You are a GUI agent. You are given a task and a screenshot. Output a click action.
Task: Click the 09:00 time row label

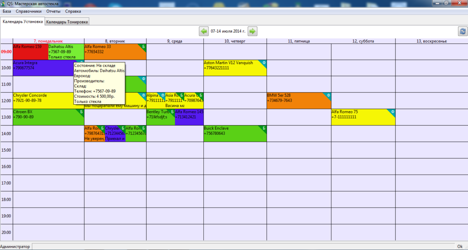point(6,52)
